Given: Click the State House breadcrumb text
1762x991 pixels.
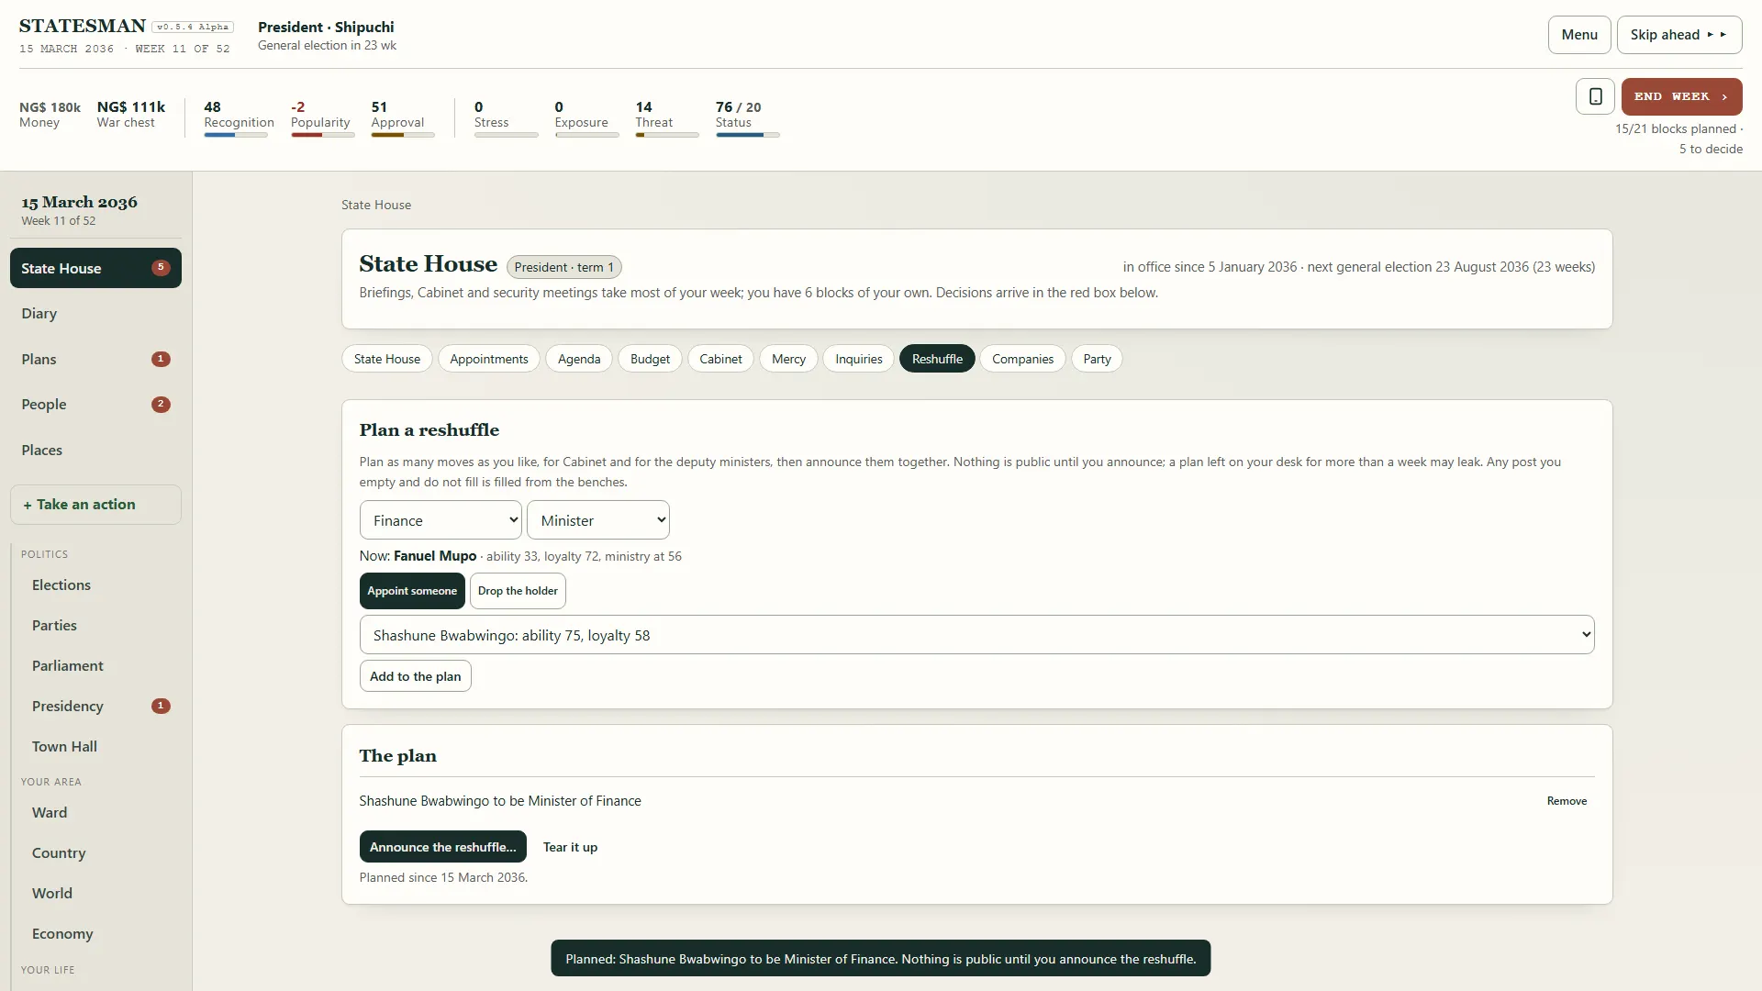Looking at the screenshot, I should (x=376, y=205).
